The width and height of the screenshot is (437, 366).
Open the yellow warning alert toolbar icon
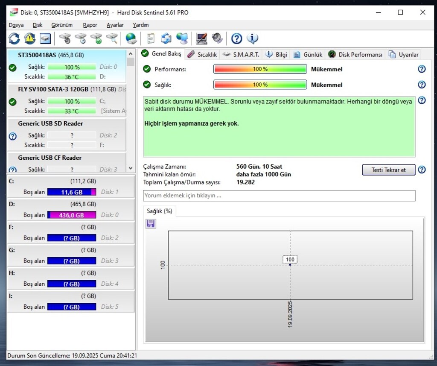point(29,38)
